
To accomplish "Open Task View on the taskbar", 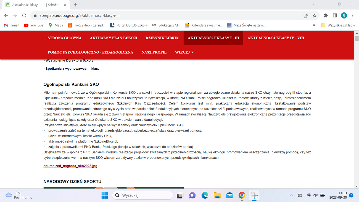I will coord(180,195).
